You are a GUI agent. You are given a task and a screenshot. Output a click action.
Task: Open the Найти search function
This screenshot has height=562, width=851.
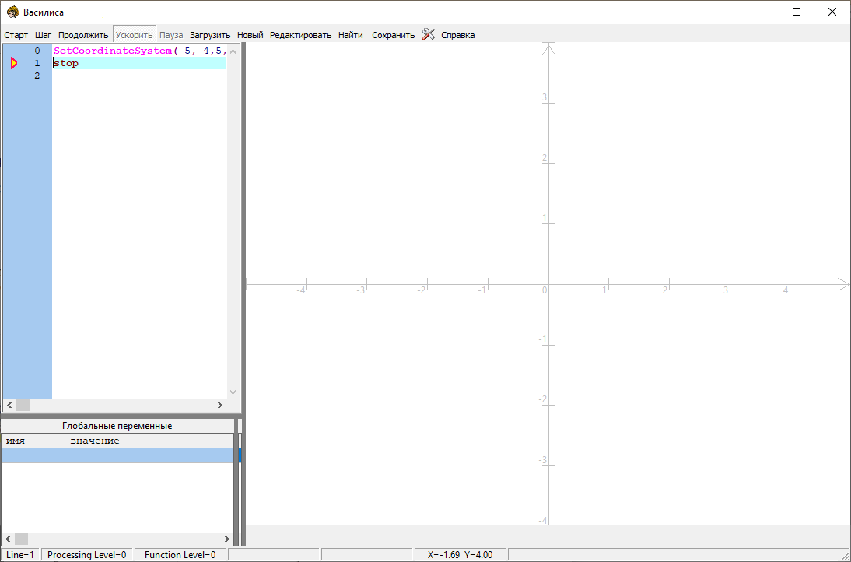point(350,35)
